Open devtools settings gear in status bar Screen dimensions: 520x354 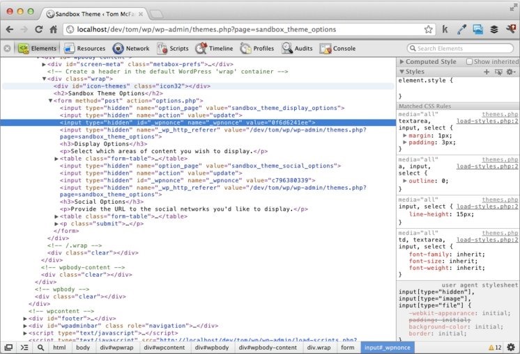511,348
